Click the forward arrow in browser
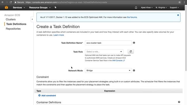This screenshot has width=187, height=105. click(x=7, y=2)
